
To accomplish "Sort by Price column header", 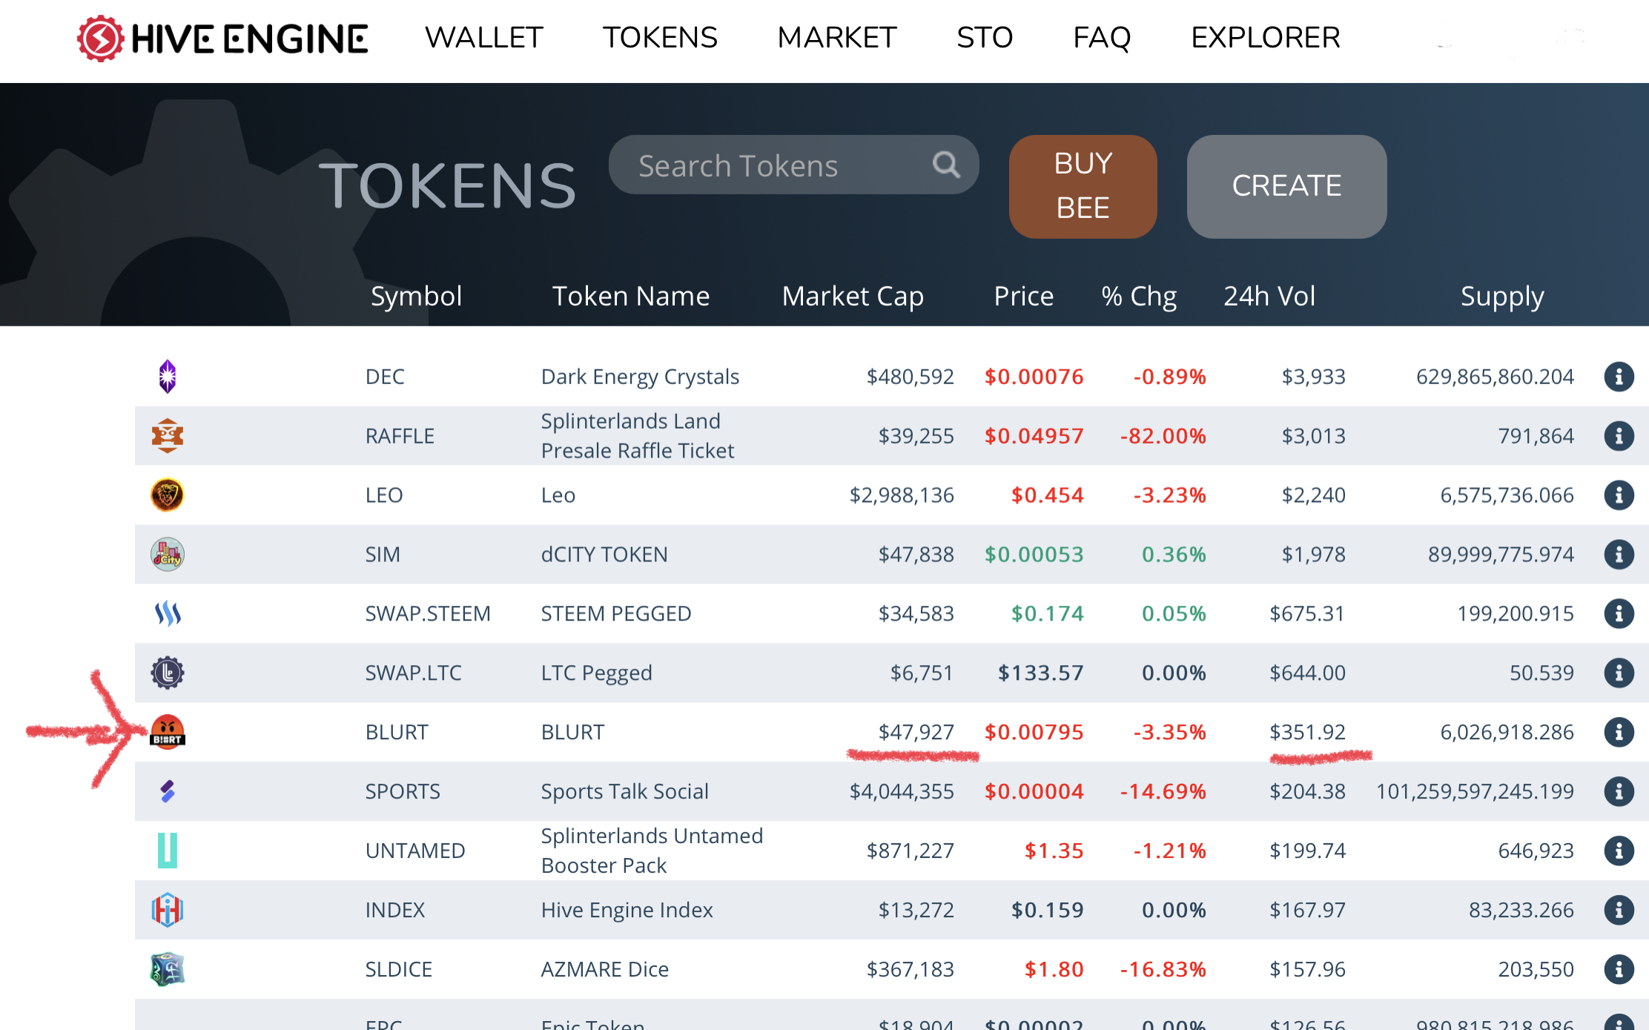I will (1023, 297).
